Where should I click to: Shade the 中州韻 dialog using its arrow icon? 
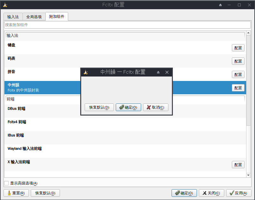[158, 72]
